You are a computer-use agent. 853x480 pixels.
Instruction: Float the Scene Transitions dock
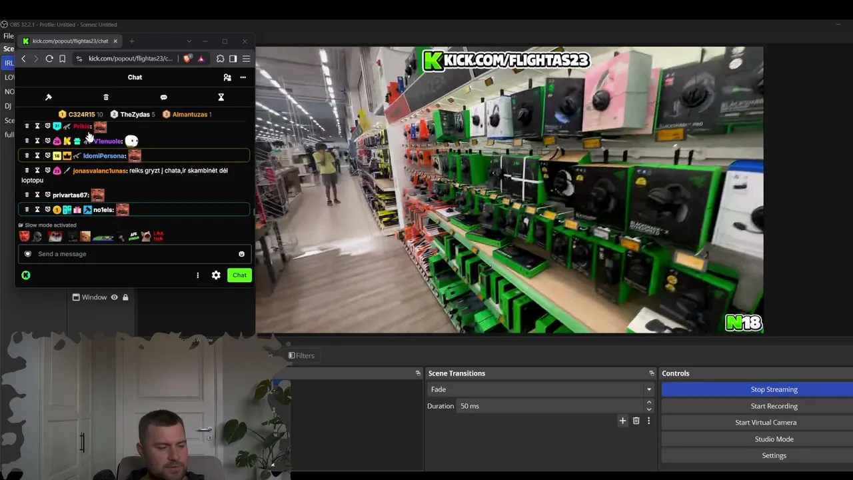pos(652,373)
